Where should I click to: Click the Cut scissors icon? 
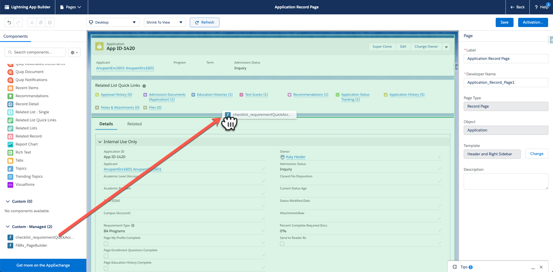pos(32,22)
